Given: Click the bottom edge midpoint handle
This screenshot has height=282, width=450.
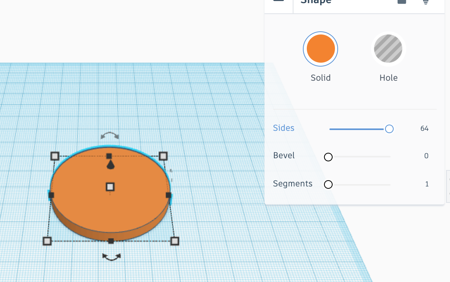Looking at the screenshot, I should [111, 241].
